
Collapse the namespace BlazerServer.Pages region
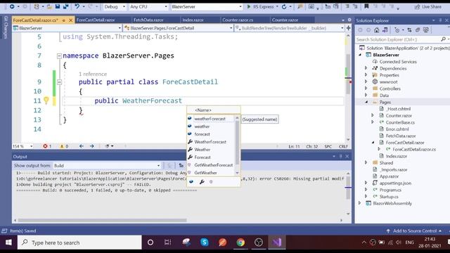click(59, 56)
